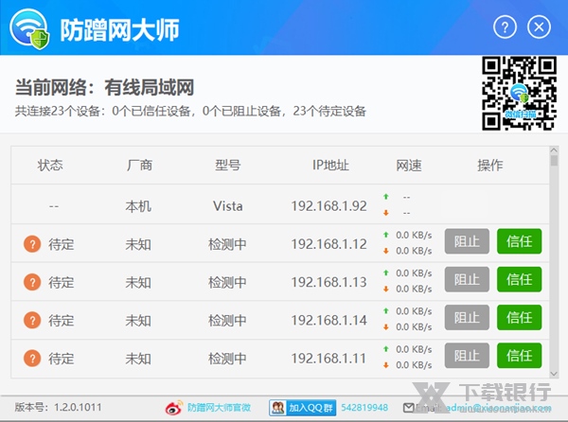Image resolution: width=568 pixels, height=422 pixels.
Task: Click the Weibo logo icon
Action: 174,408
